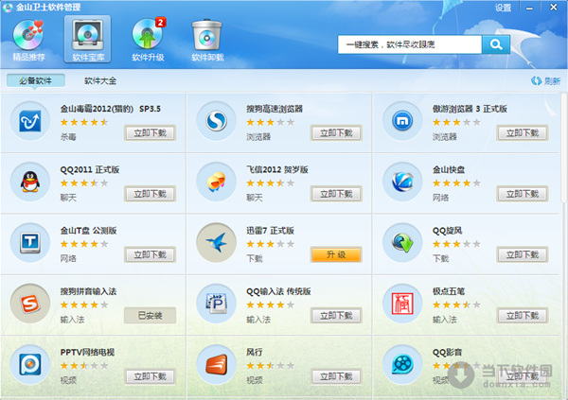Image resolution: width=568 pixels, height=400 pixels.
Task: Open the 设置 menu in title bar
Action: pos(503,8)
